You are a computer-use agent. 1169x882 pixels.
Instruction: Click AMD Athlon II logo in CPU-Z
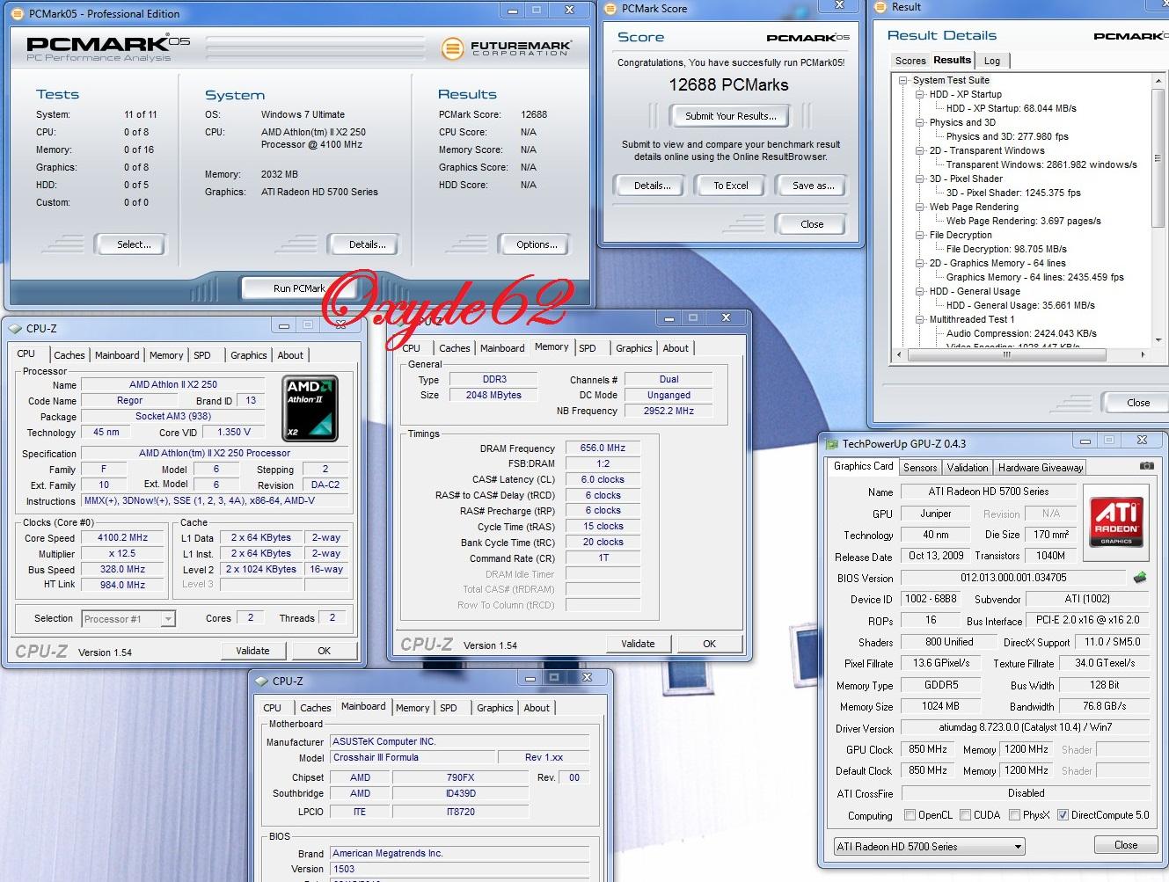point(310,409)
